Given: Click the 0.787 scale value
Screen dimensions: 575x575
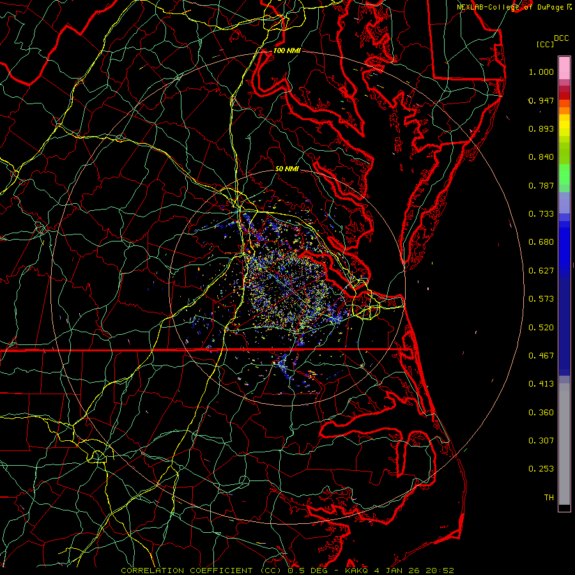Looking at the screenshot, I should click(x=541, y=185).
